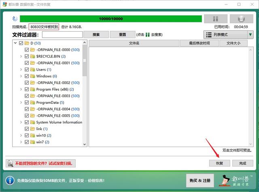The image size is (259, 192).
Task: Expand the Users folder node
Action: pyautogui.click(x=21, y=69)
